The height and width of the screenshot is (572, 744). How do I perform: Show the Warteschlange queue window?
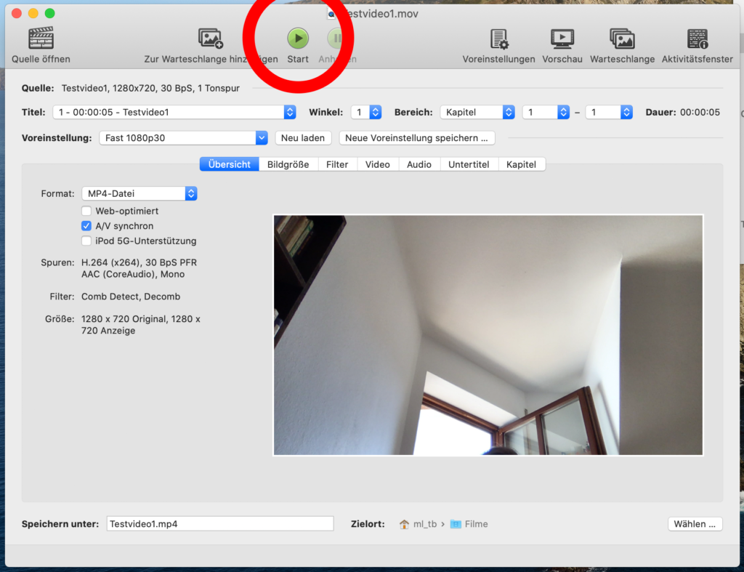click(622, 39)
